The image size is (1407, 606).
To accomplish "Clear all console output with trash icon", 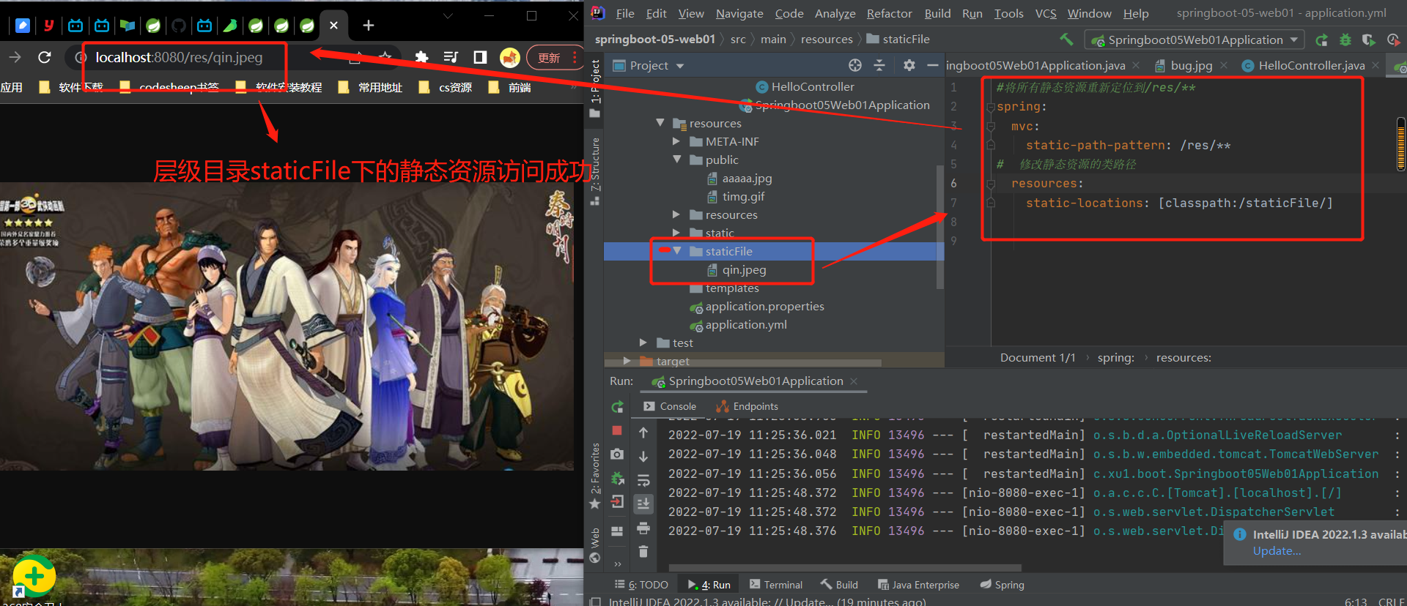I will coord(643,551).
